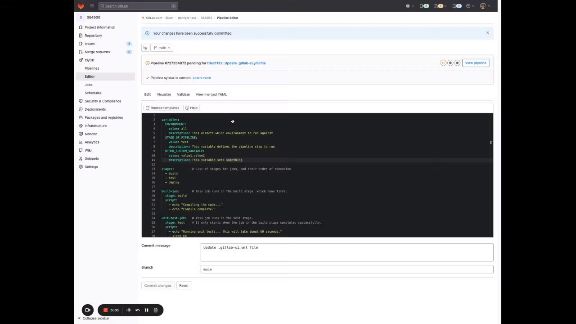Go to Pipelines under CI/CD
This screenshot has width=576, height=324.
point(92,68)
